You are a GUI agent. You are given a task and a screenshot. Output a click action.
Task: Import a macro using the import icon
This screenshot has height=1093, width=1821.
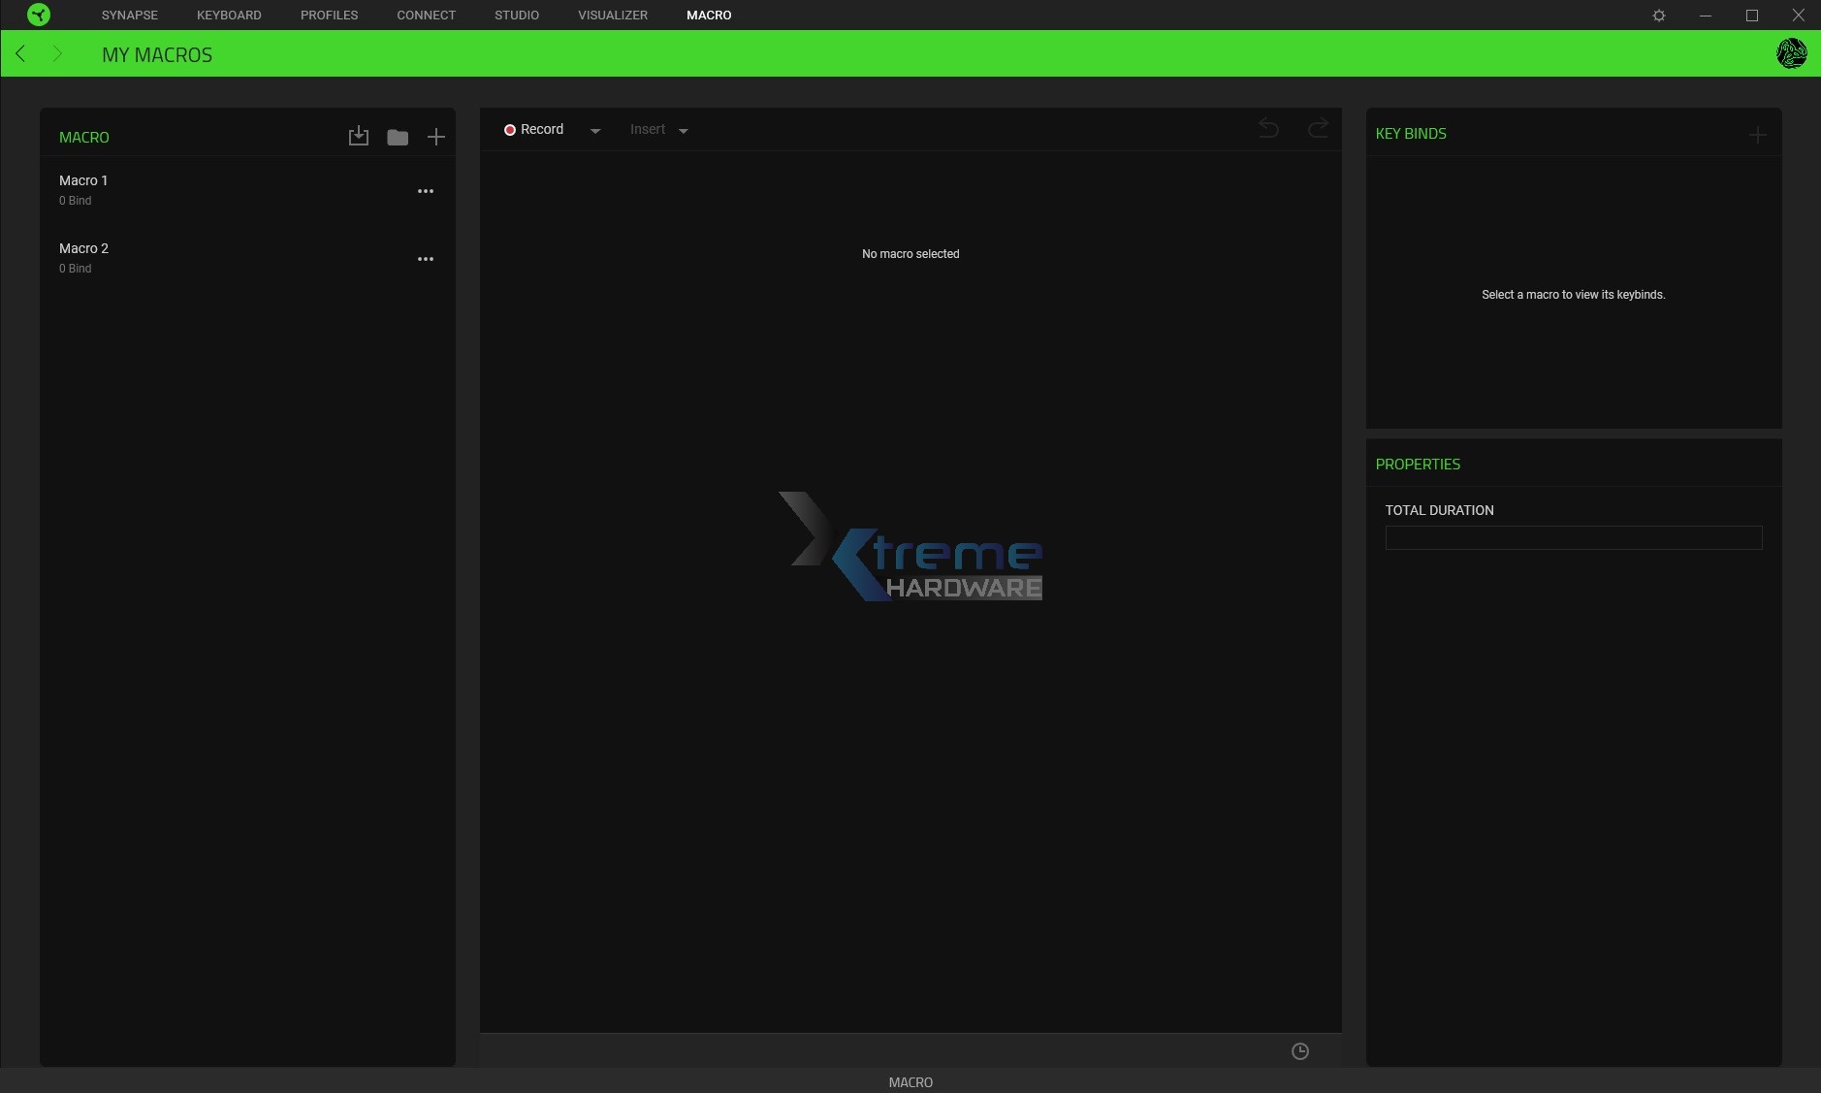(x=359, y=137)
